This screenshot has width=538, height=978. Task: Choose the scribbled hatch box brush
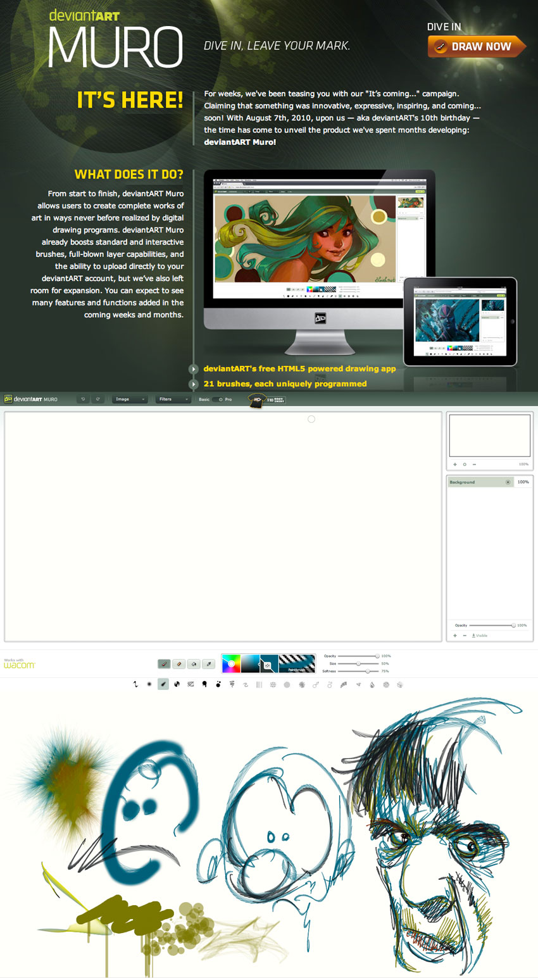[191, 684]
